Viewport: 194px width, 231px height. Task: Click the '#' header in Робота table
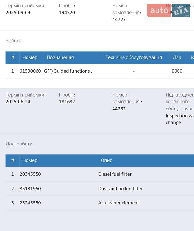13,57
